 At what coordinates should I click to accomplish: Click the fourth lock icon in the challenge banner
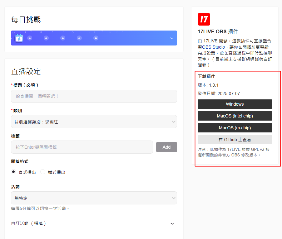pos(79,38)
